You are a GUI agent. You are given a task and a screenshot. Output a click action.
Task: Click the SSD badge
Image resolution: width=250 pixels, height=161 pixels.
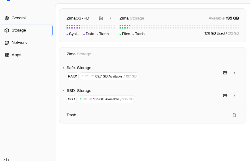[x=71, y=99]
